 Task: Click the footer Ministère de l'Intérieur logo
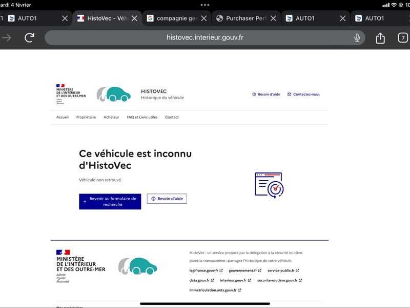[x=80, y=266]
